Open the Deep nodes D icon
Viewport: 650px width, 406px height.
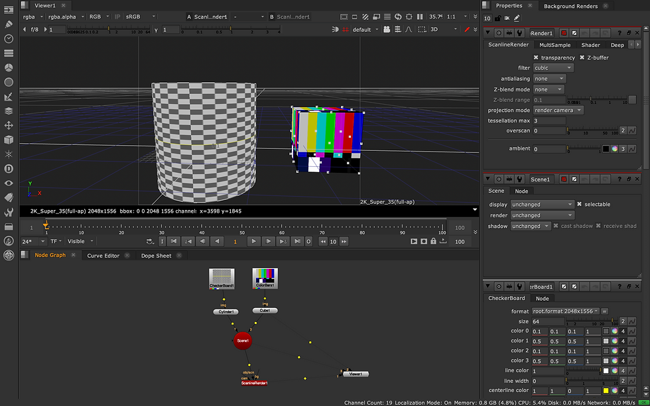click(x=8, y=168)
